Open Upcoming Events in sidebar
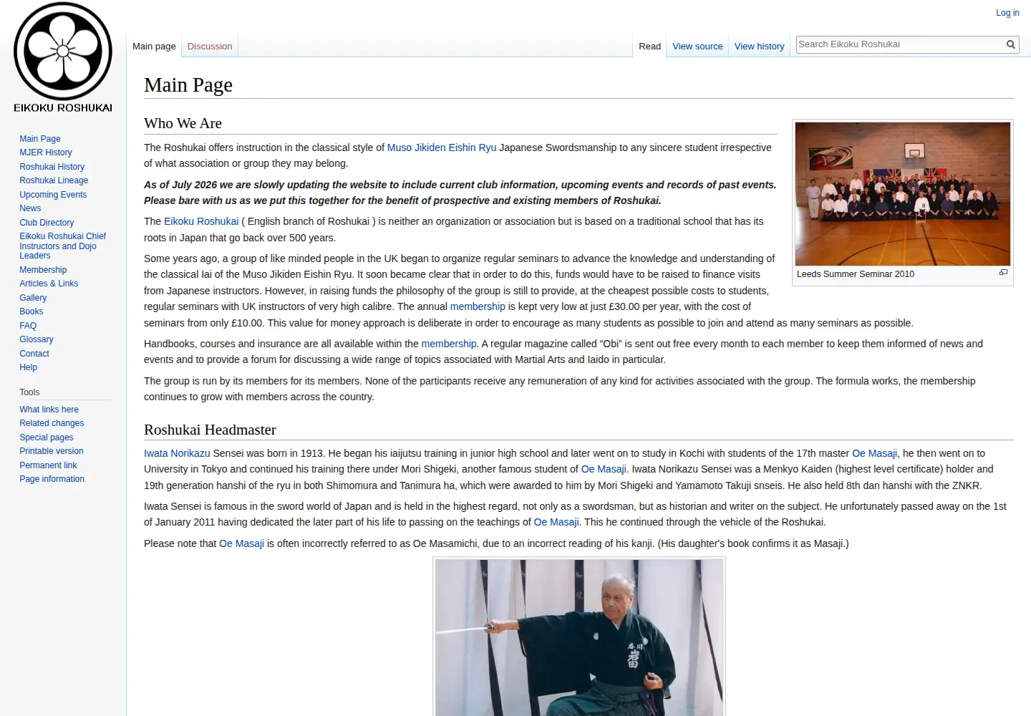This screenshot has width=1031, height=716. [x=53, y=195]
